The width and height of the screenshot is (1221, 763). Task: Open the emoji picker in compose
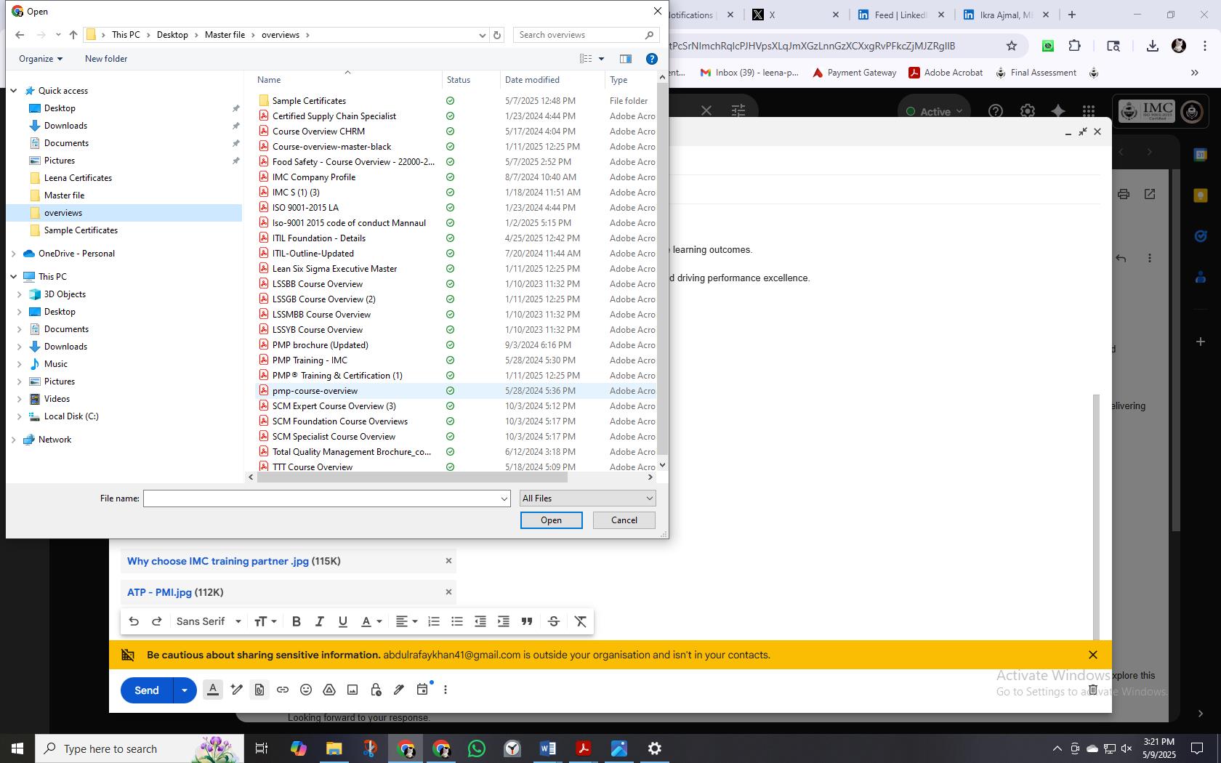coord(306,690)
